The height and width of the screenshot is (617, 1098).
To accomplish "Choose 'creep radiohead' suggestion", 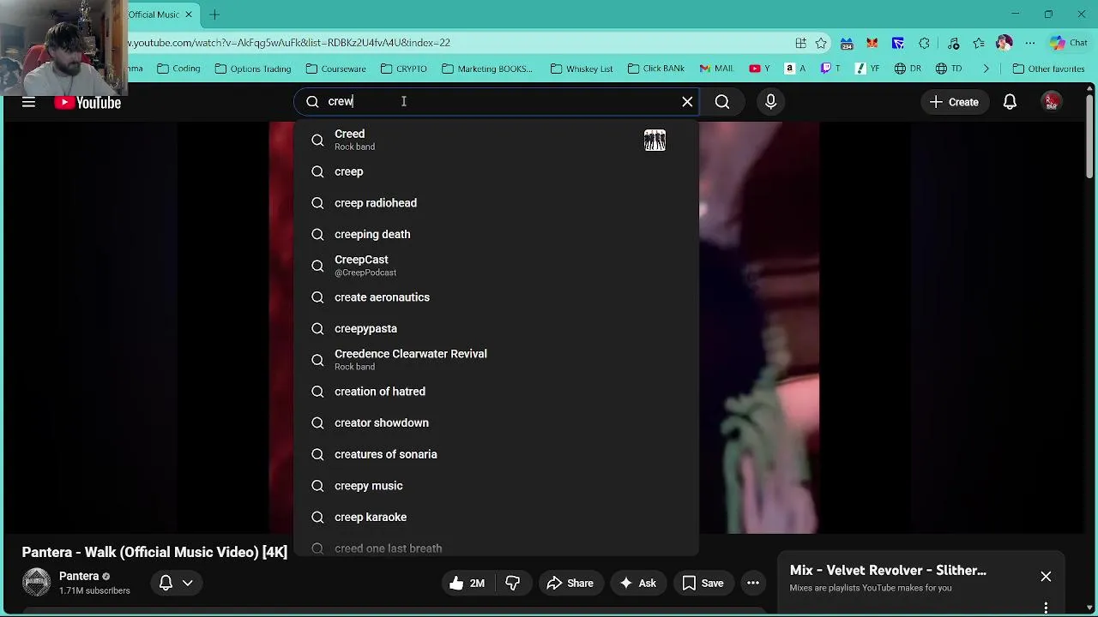I will click(x=497, y=203).
